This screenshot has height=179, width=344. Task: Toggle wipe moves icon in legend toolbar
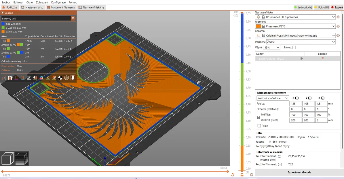10,78
